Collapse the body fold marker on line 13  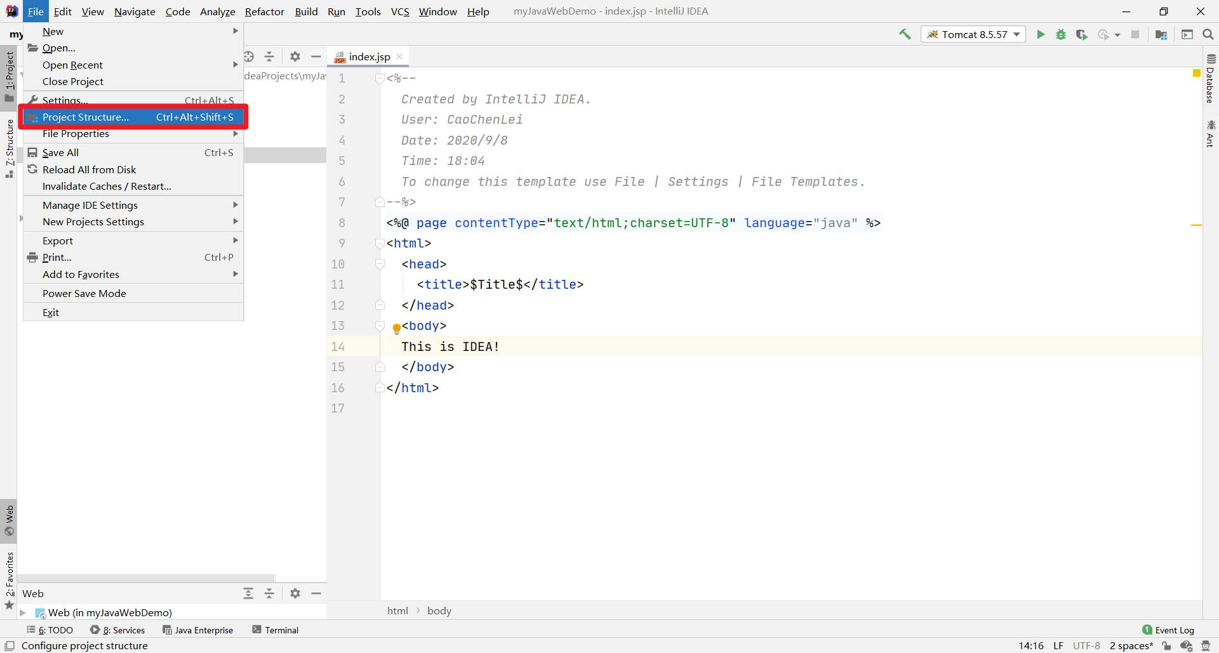click(x=380, y=326)
